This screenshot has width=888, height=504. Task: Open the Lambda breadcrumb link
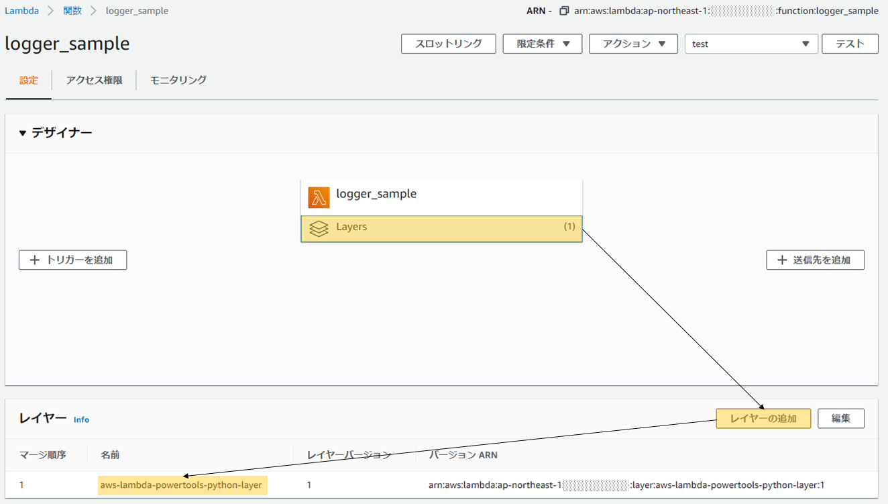[21, 11]
